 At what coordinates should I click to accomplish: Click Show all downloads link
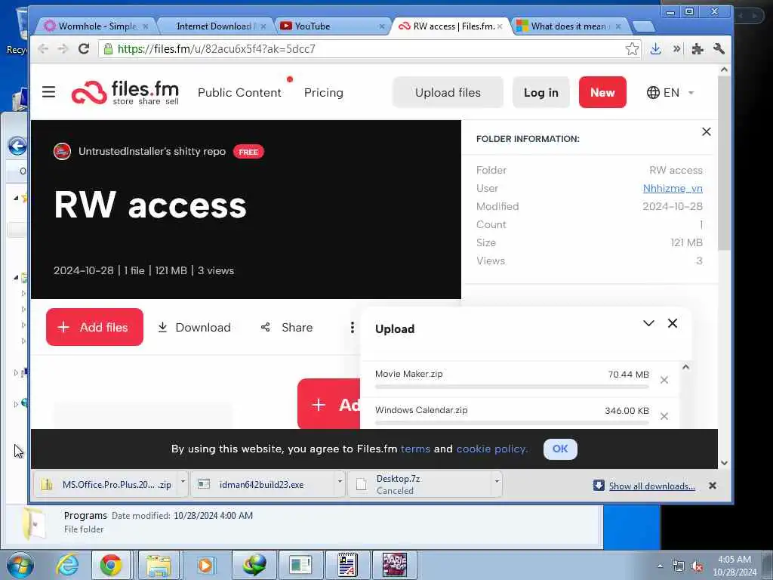click(651, 486)
